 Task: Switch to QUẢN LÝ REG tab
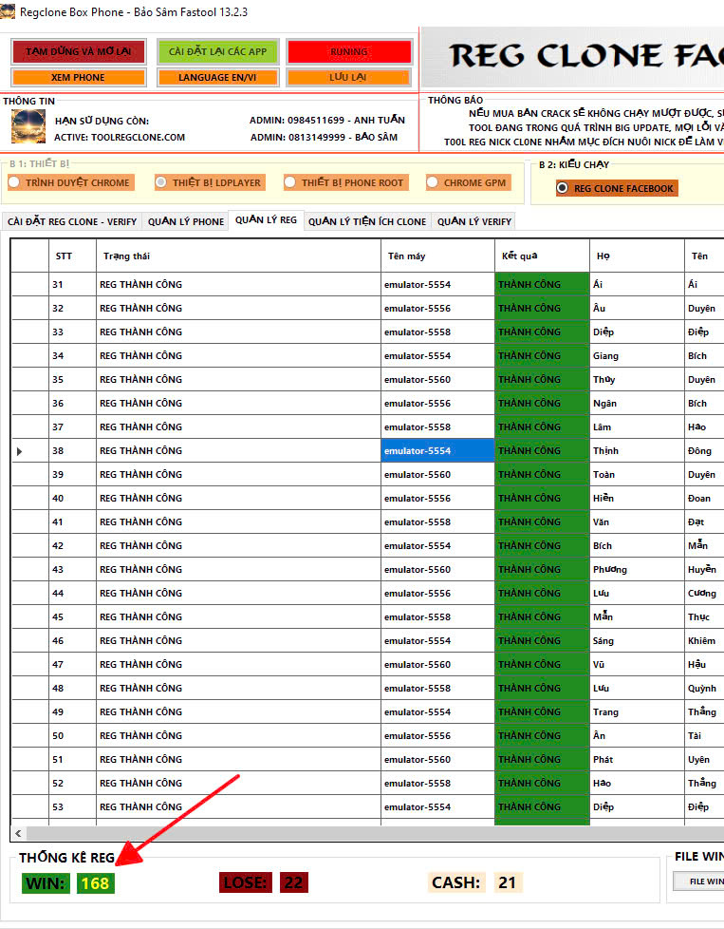[266, 219]
